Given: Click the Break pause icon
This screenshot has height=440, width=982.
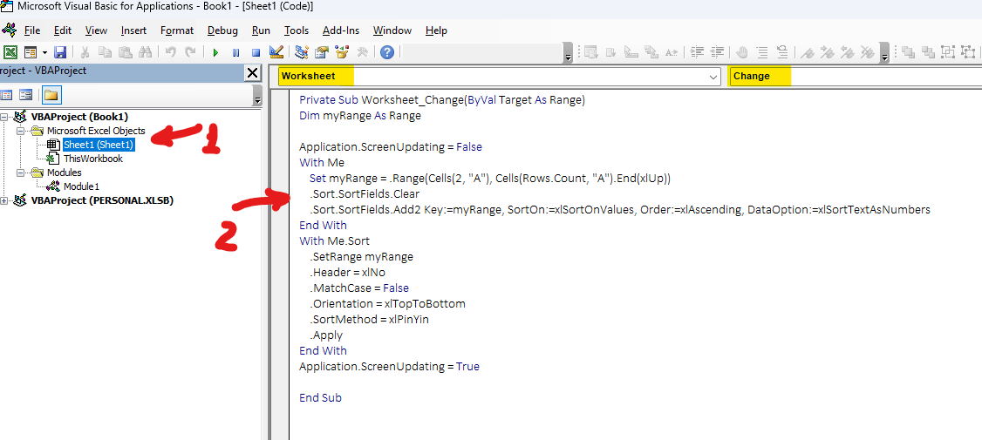Looking at the screenshot, I should click(x=235, y=52).
